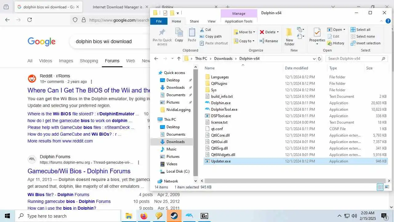394x222 pixels.
Task: Select build_info.txt file
Action: (x=222, y=97)
